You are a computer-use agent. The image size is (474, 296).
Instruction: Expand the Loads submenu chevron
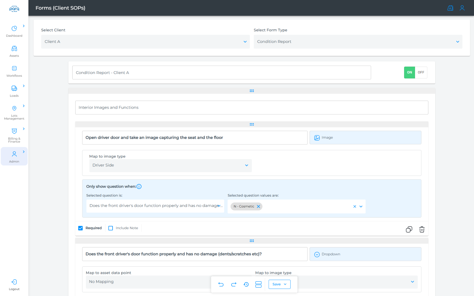(24, 86)
